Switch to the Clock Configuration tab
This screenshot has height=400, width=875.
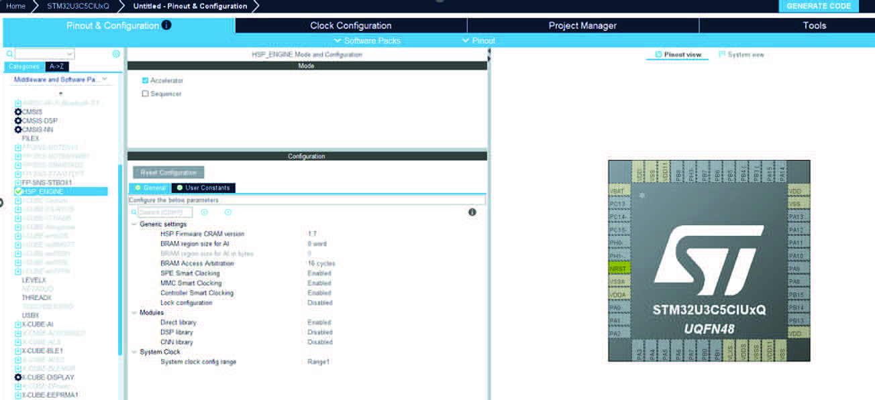point(351,25)
